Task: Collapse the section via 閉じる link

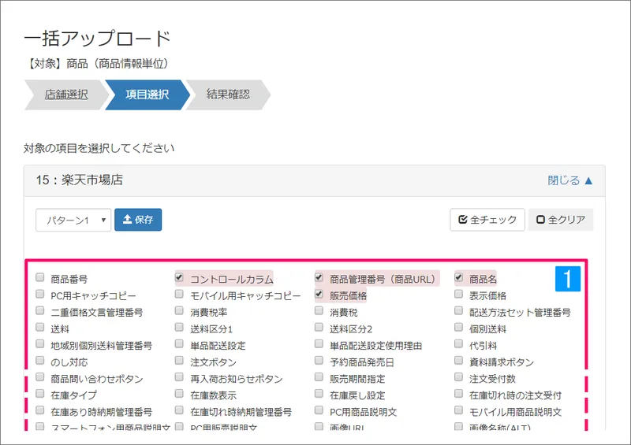Action: click(569, 180)
